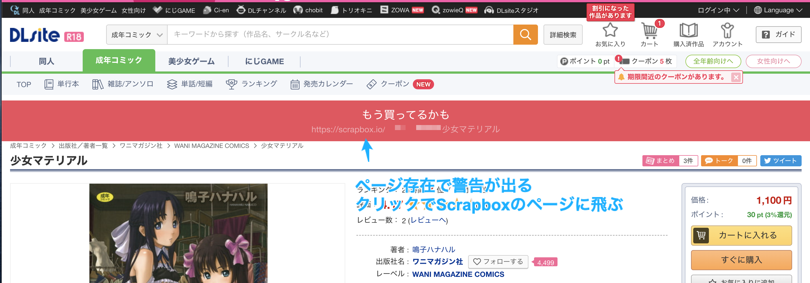Click the 4,499 follower count badge
The width and height of the screenshot is (810, 283).
coord(545,262)
